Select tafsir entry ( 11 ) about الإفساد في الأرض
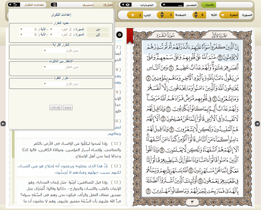This screenshot has width=261, height=210. tap(69, 150)
